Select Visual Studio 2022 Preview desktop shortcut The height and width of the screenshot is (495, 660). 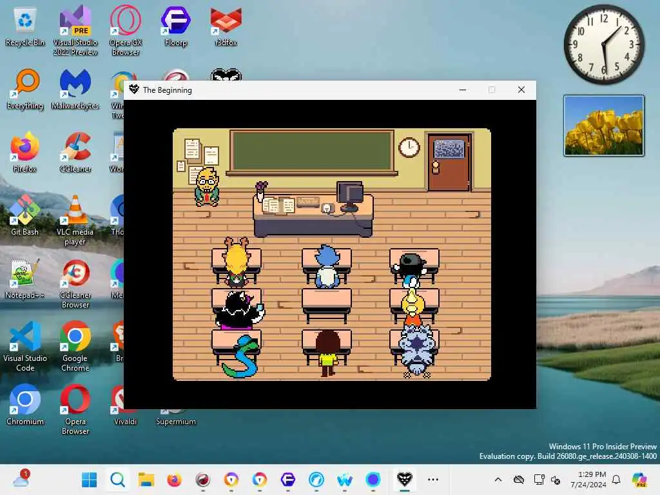[75, 30]
